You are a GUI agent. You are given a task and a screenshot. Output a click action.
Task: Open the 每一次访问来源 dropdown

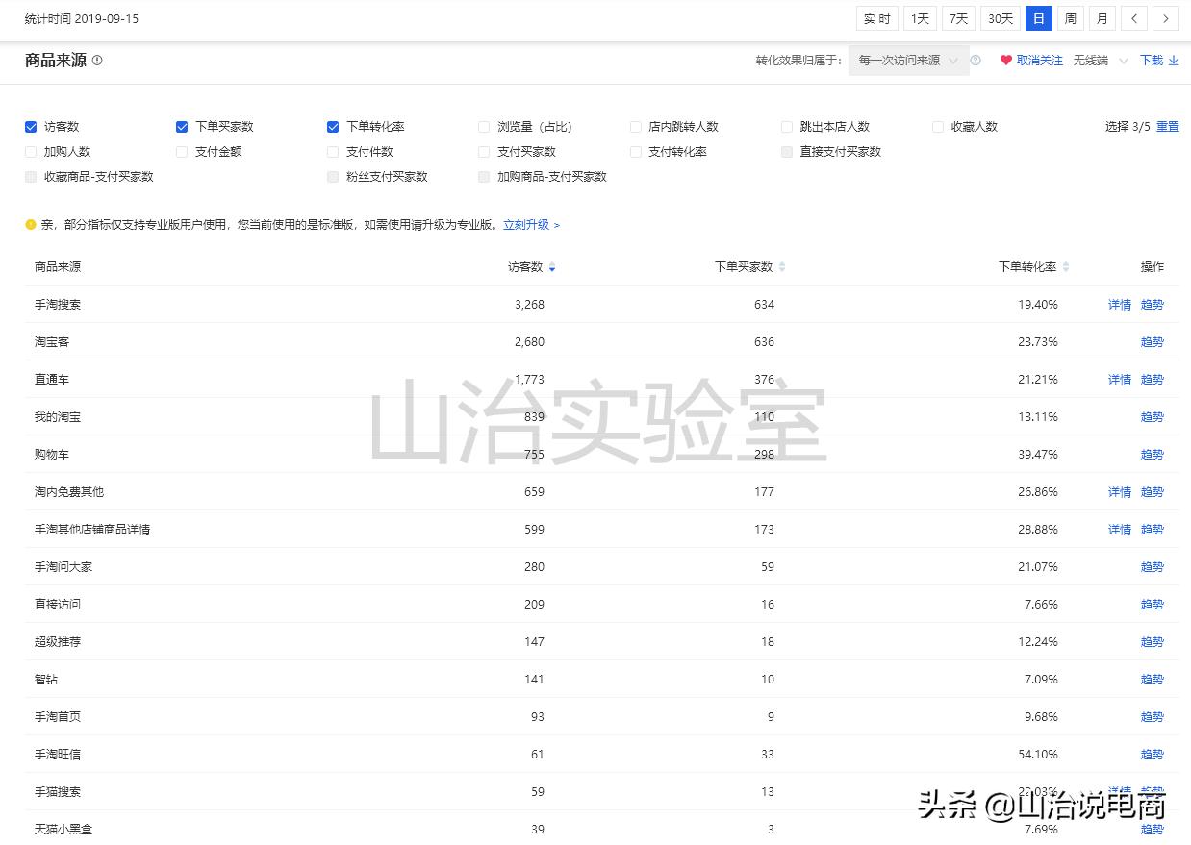pyautogui.click(x=906, y=60)
